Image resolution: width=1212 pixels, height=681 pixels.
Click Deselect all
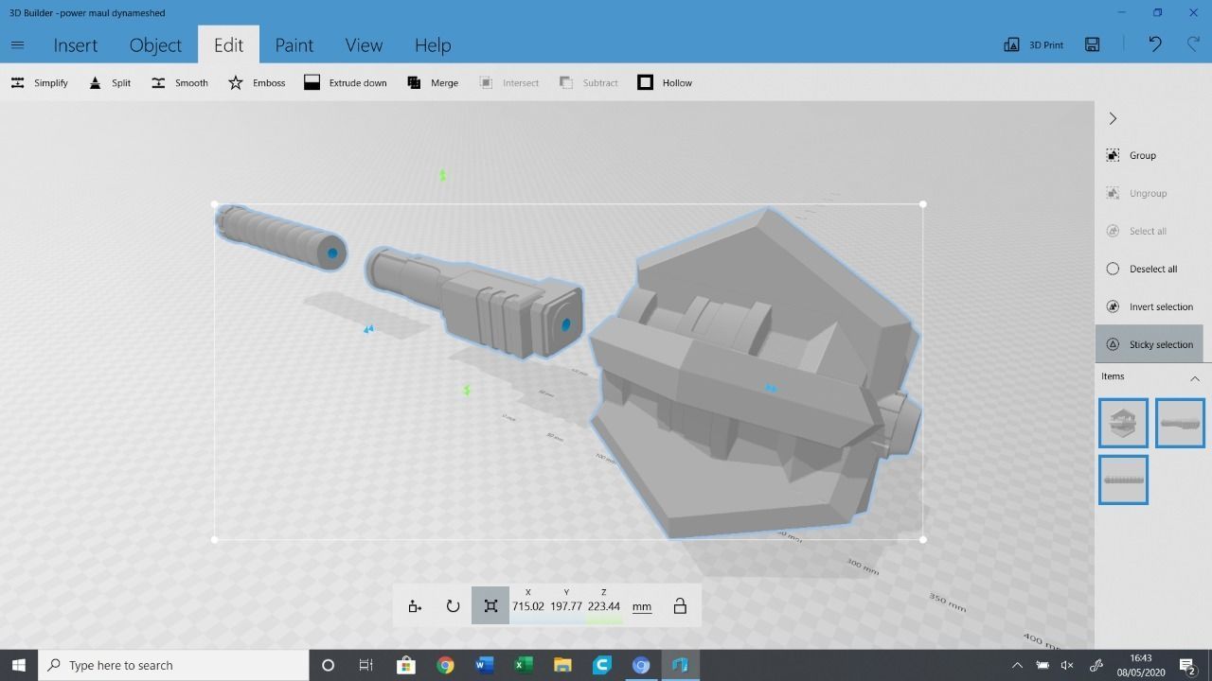1142,269
